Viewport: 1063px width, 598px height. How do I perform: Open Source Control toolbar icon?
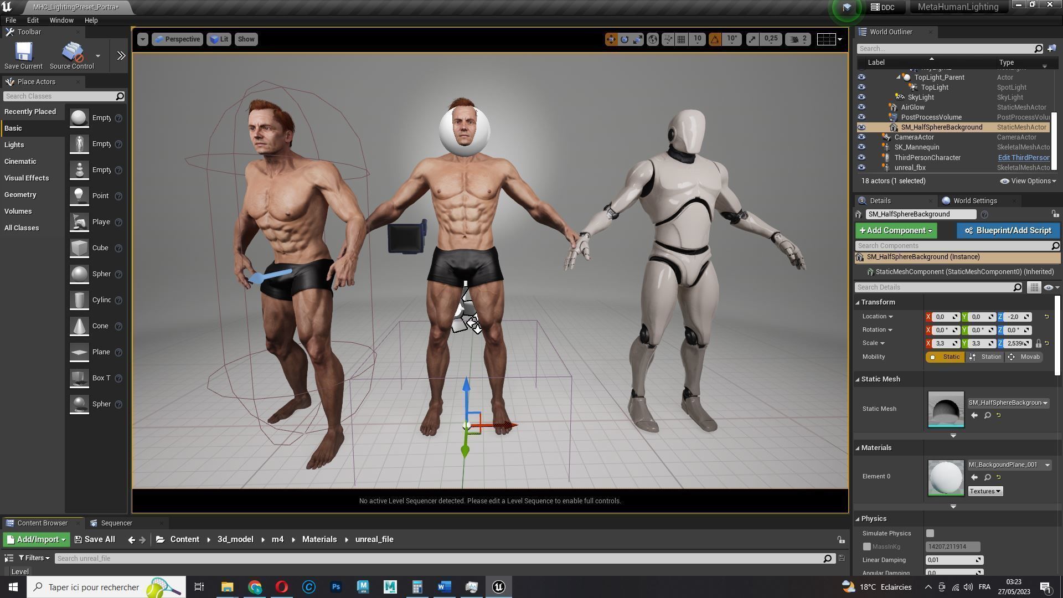(72, 52)
